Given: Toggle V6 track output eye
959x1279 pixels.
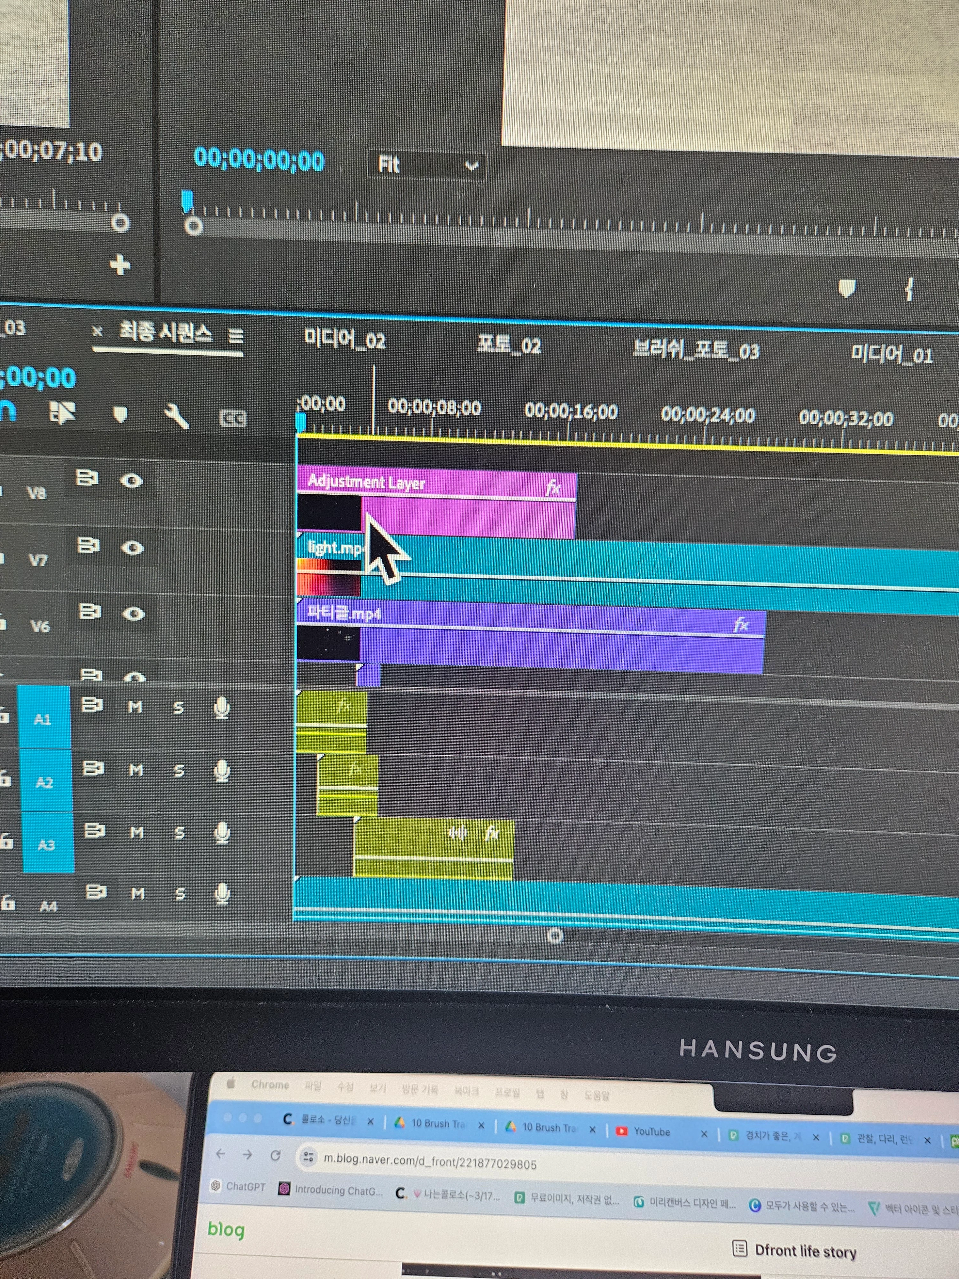Looking at the screenshot, I should click(x=134, y=614).
